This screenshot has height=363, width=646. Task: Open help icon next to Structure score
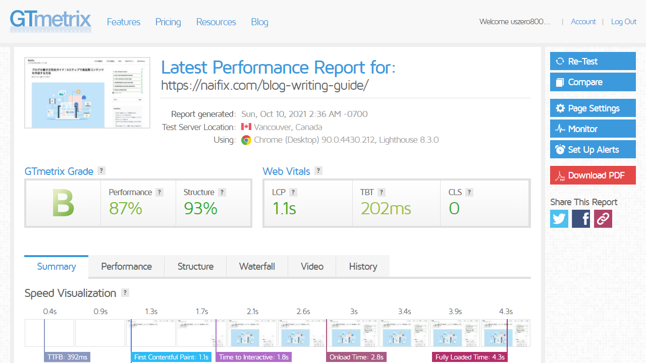[222, 192]
